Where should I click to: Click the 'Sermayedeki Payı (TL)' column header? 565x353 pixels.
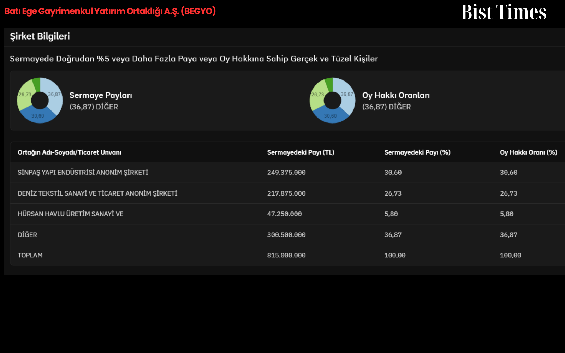tap(301, 152)
